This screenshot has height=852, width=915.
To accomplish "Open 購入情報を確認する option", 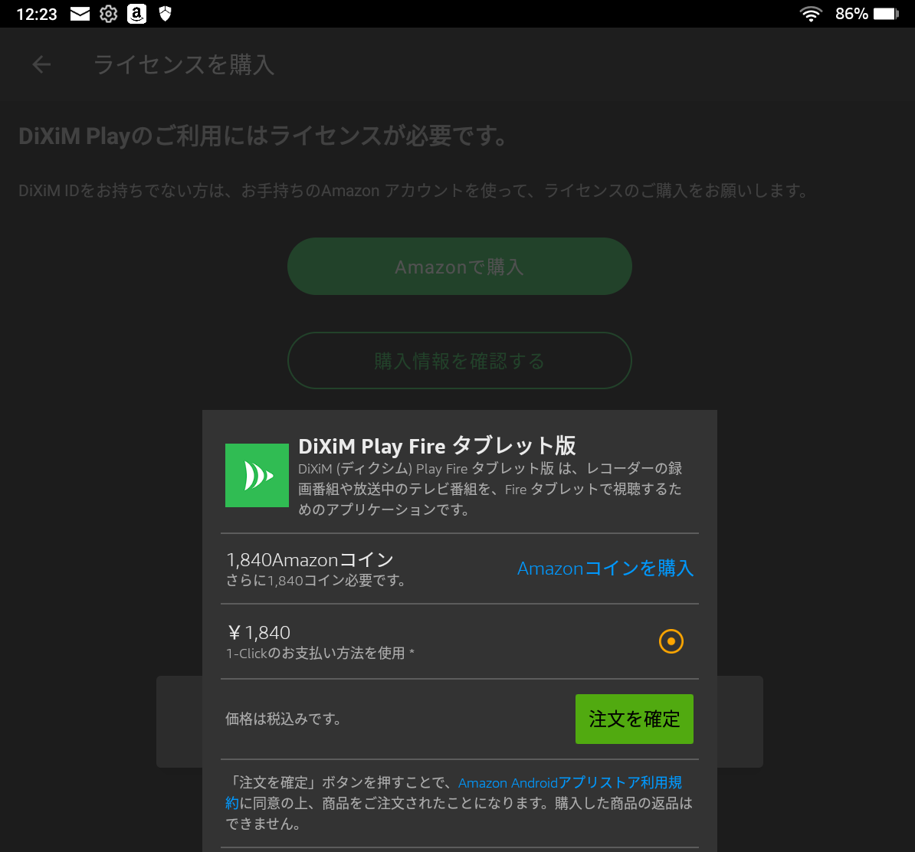I will pyautogui.click(x=459, y=360).
